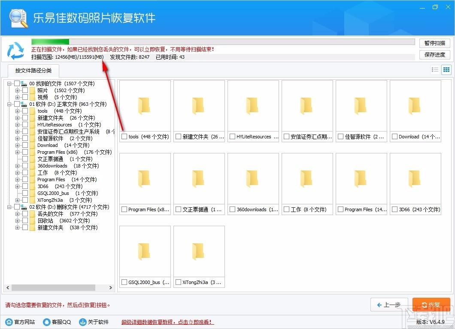This screenshot has width=455, height=329.
Task: Click the 文正票据通 folder icon in grid
Action: click(x=199, y=178)
